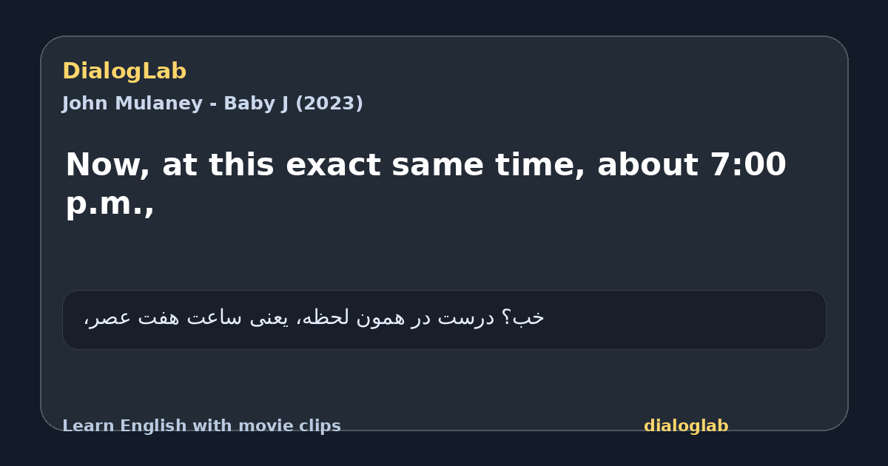Click 'Baby J' in the clip title

254,104
